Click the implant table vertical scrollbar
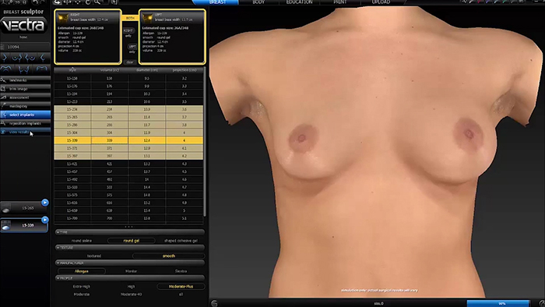 click(x=205, y=141)
